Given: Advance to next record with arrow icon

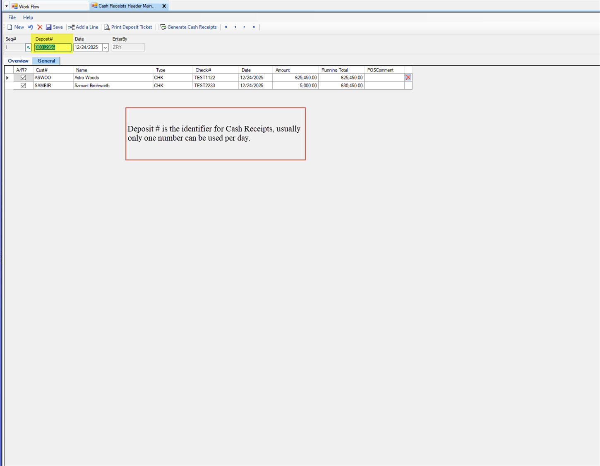Looking at the screenshot, I should pyautogui.click(x=244, y=27).
